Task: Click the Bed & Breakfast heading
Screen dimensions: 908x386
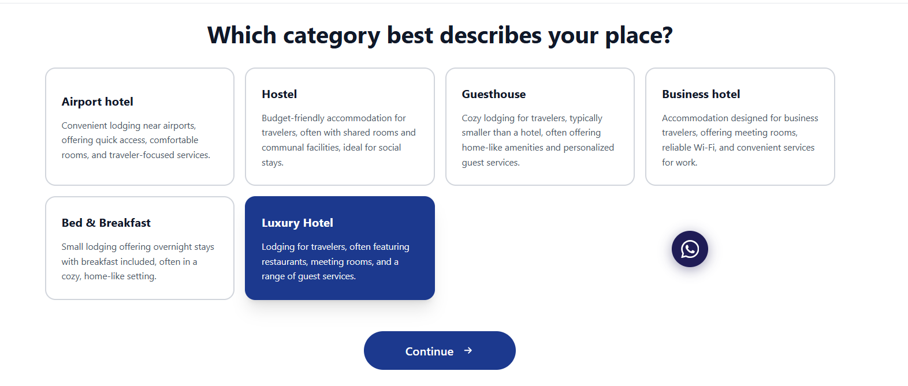Action: click(106, 223)
